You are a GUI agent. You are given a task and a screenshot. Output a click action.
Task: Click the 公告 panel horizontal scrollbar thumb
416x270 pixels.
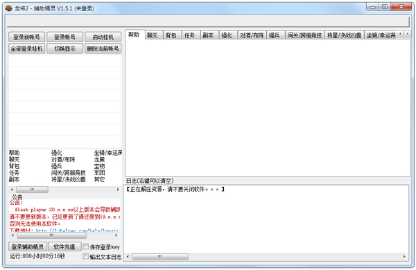52,235
